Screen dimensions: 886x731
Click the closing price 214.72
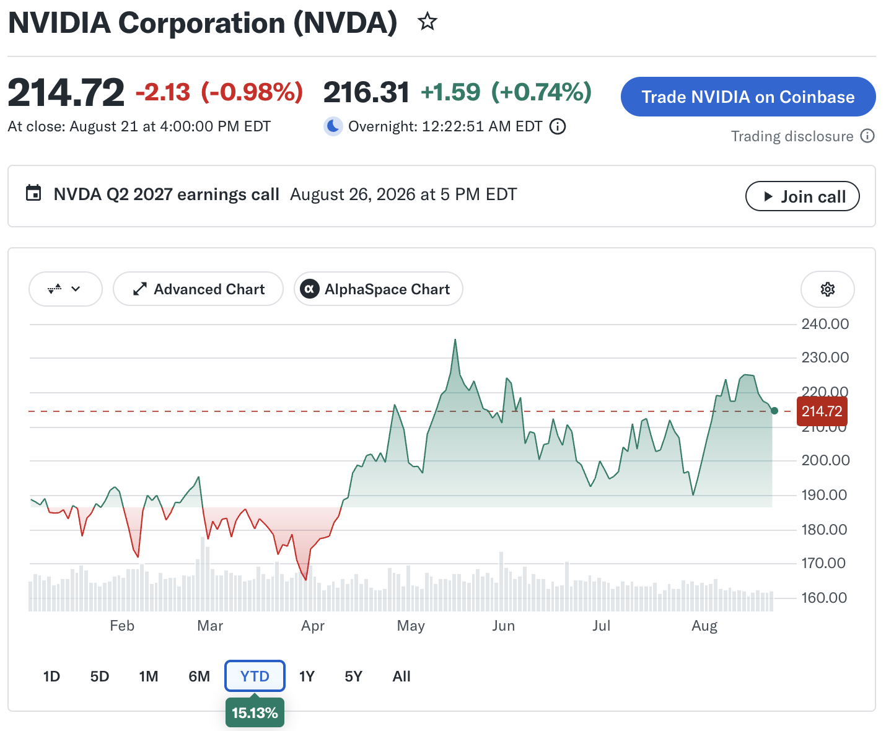(66, 92)
